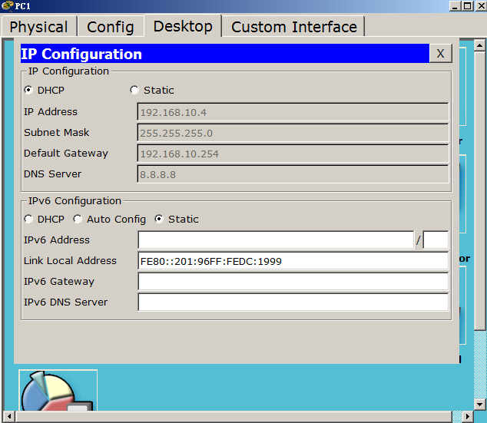Select the Static radio for IPv4
This screenshot has height=423, width=487.
pyautogui.click(x=134, y=90)
